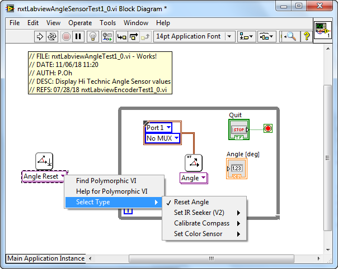The image size is (338, 269).
Task: Click the Abort Execution red stop button
Action: (66, 36)
